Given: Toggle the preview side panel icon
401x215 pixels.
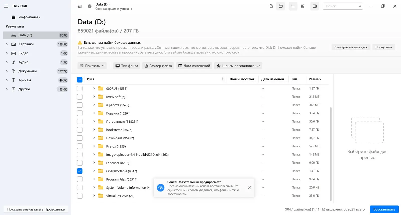Looking at the screenshot, I should coord(315,6).
